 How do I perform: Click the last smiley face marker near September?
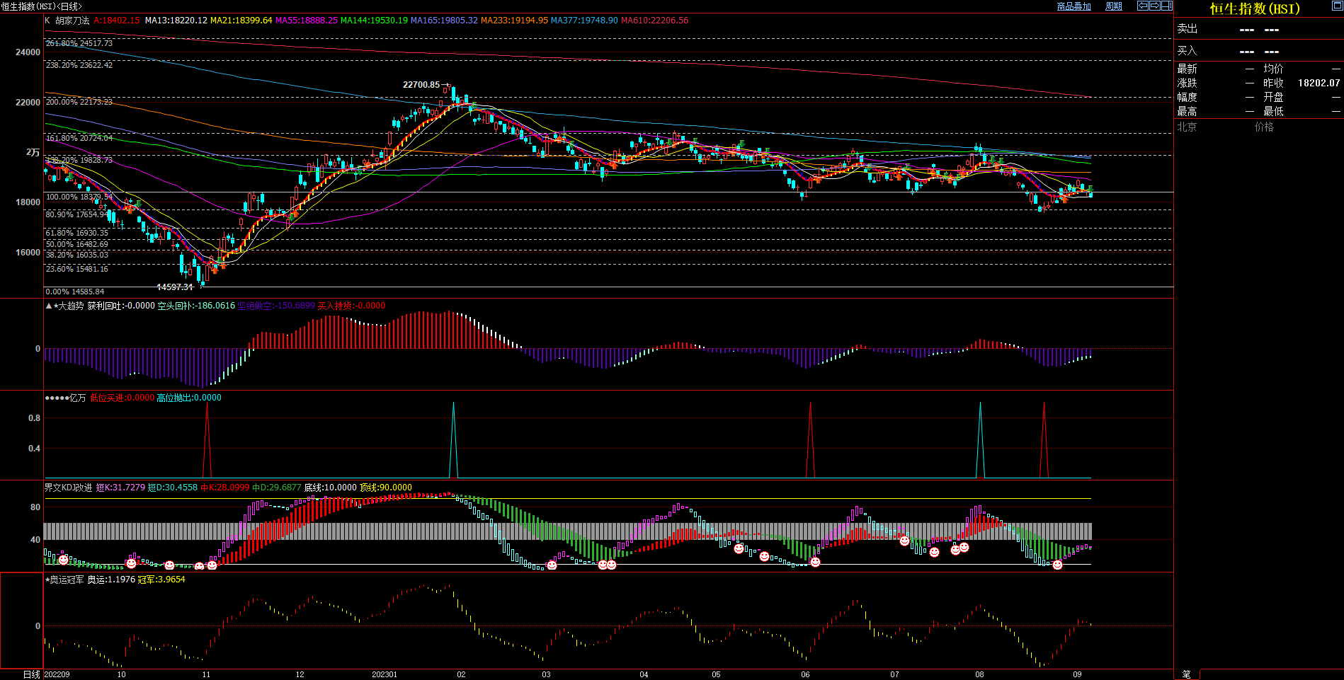point(1057,565)
